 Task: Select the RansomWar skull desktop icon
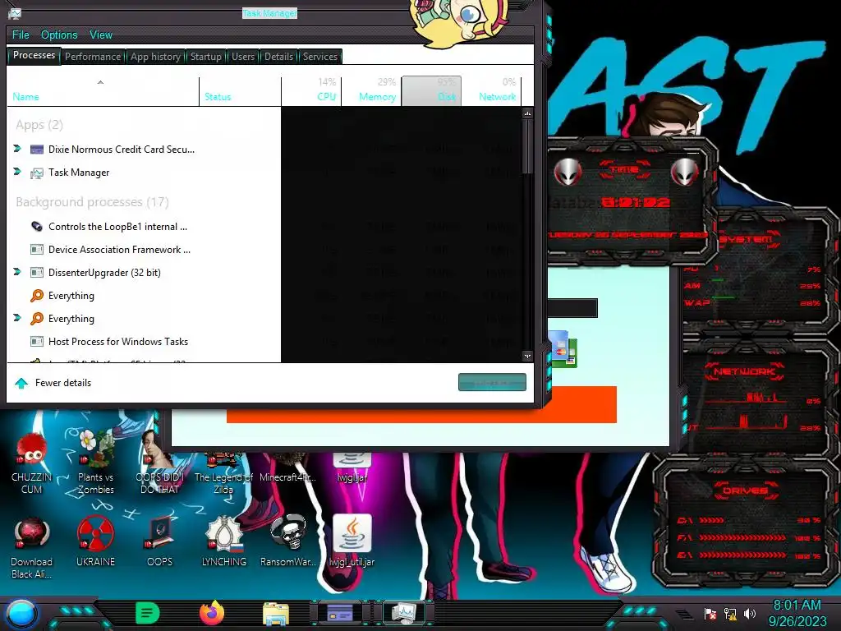287,542
